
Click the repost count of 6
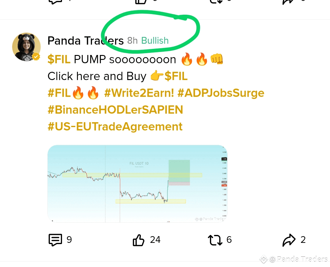click(229, 240)
